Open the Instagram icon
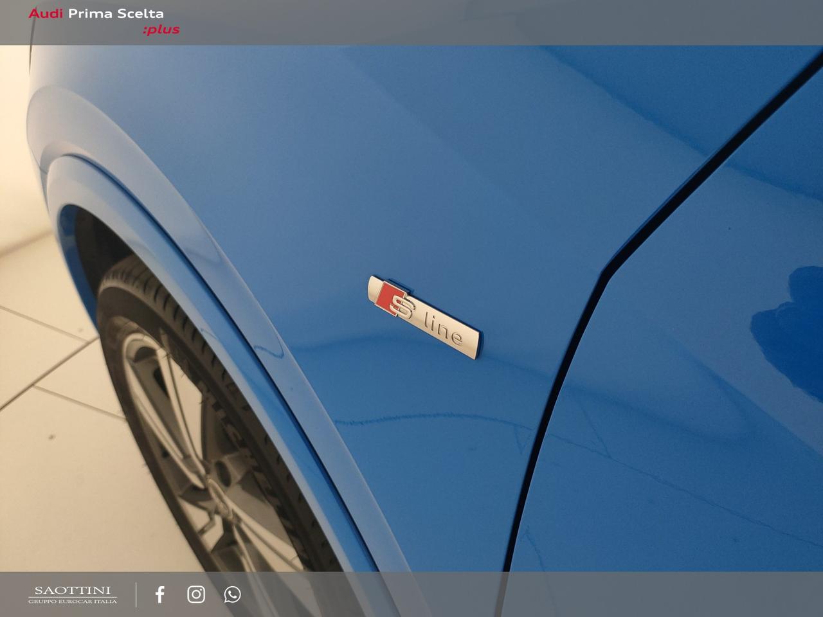Image resolution: width=823 pixels, height=617 pixels. coord(196,595)
